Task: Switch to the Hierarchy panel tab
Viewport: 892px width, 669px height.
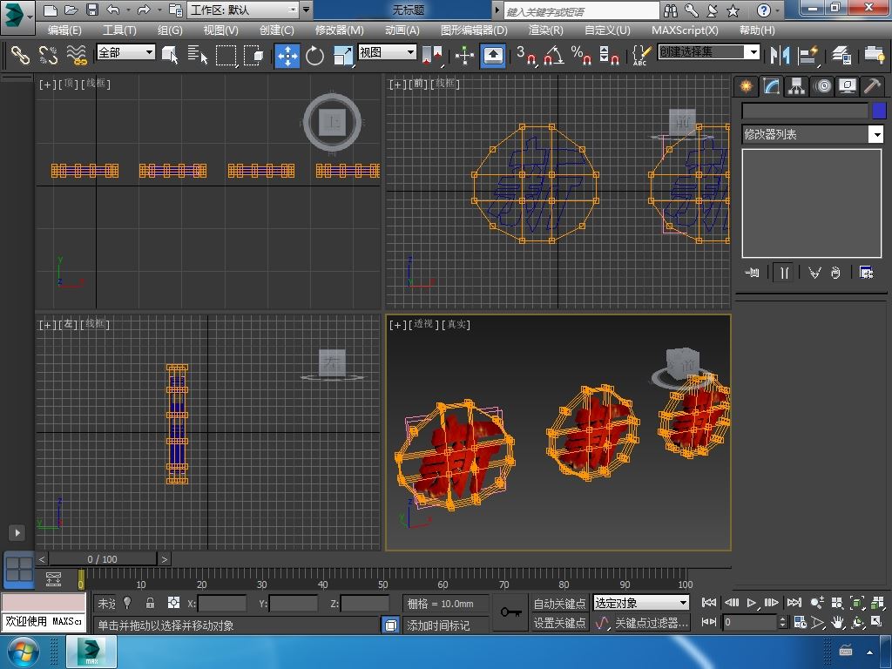Action: coord(796,86)
